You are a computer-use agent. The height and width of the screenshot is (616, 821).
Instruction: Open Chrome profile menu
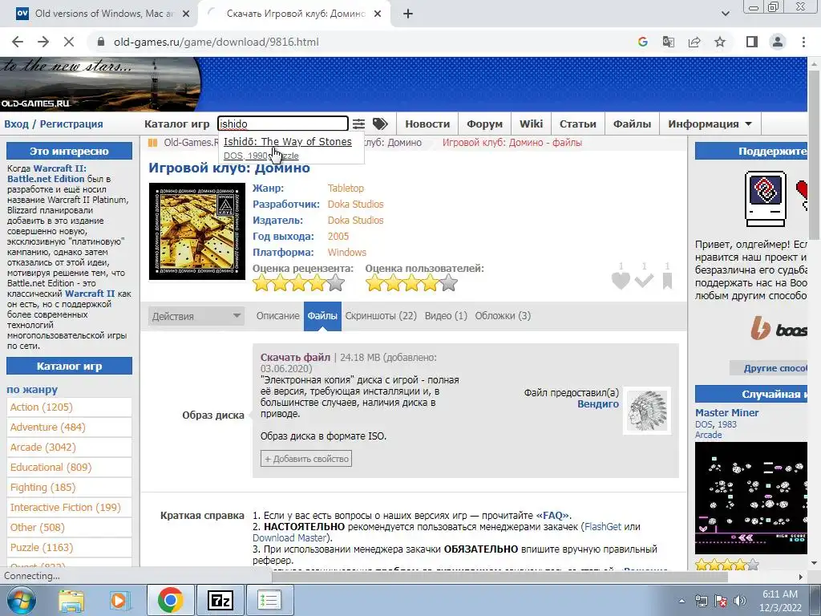click(778, 42)
